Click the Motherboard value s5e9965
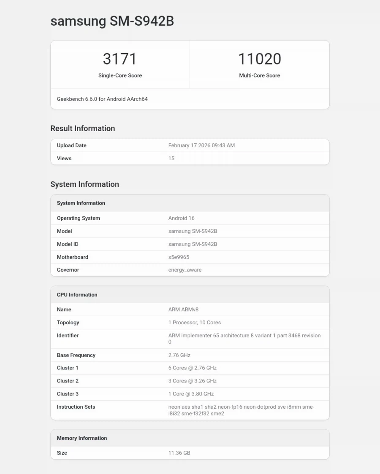This screenshot has width=380, height=474. 179,257
